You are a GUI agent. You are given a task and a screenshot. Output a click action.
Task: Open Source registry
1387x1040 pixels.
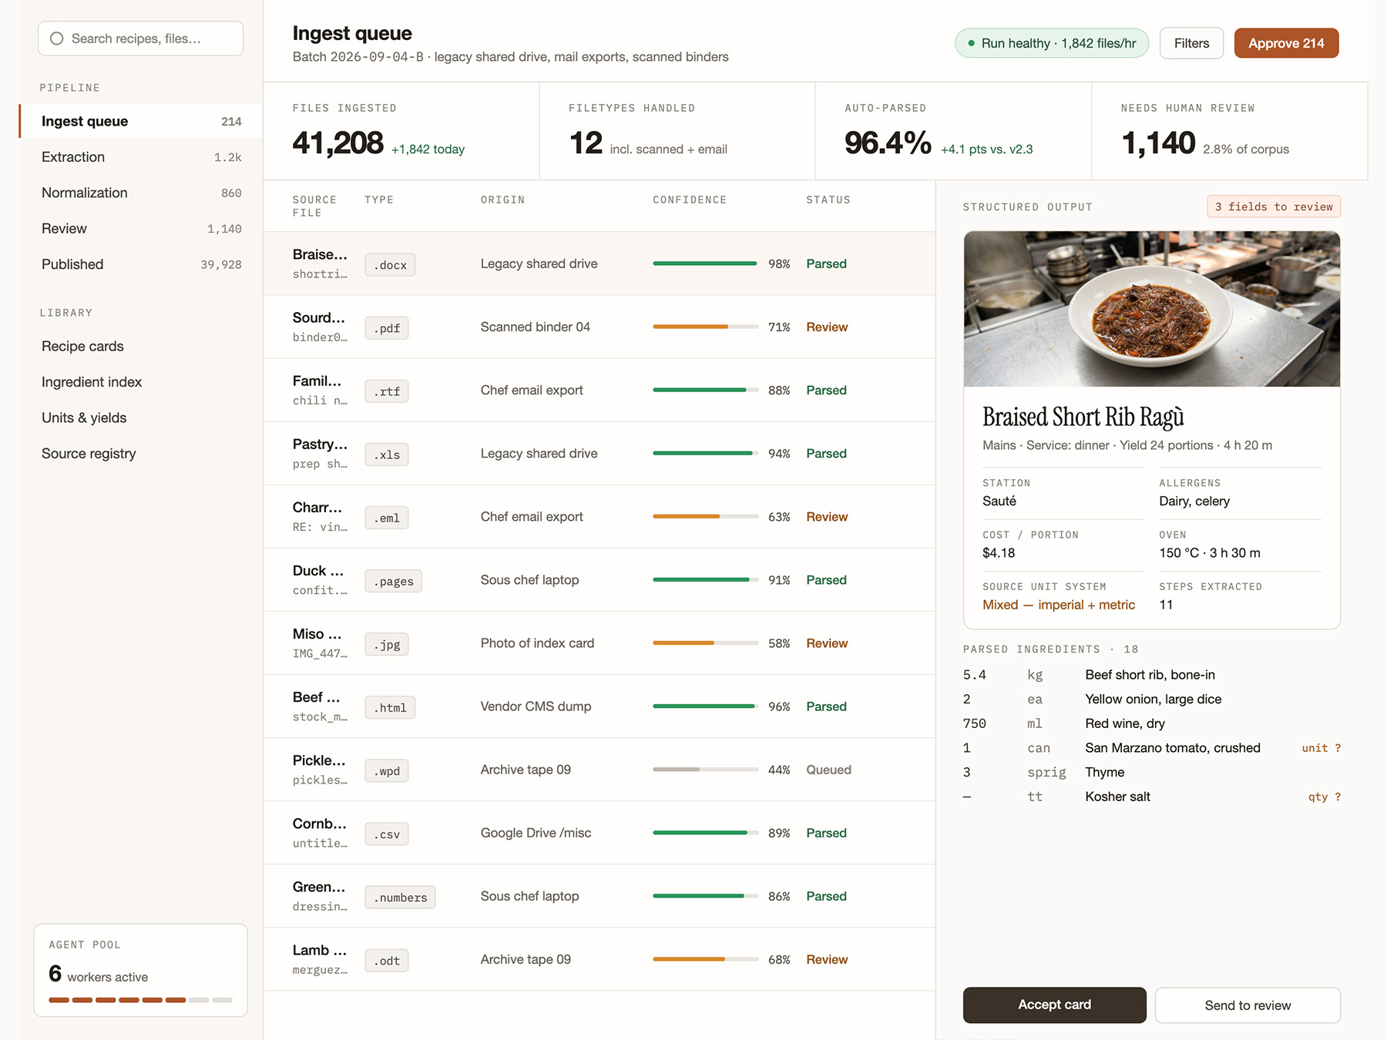click(x=89, y=454)
